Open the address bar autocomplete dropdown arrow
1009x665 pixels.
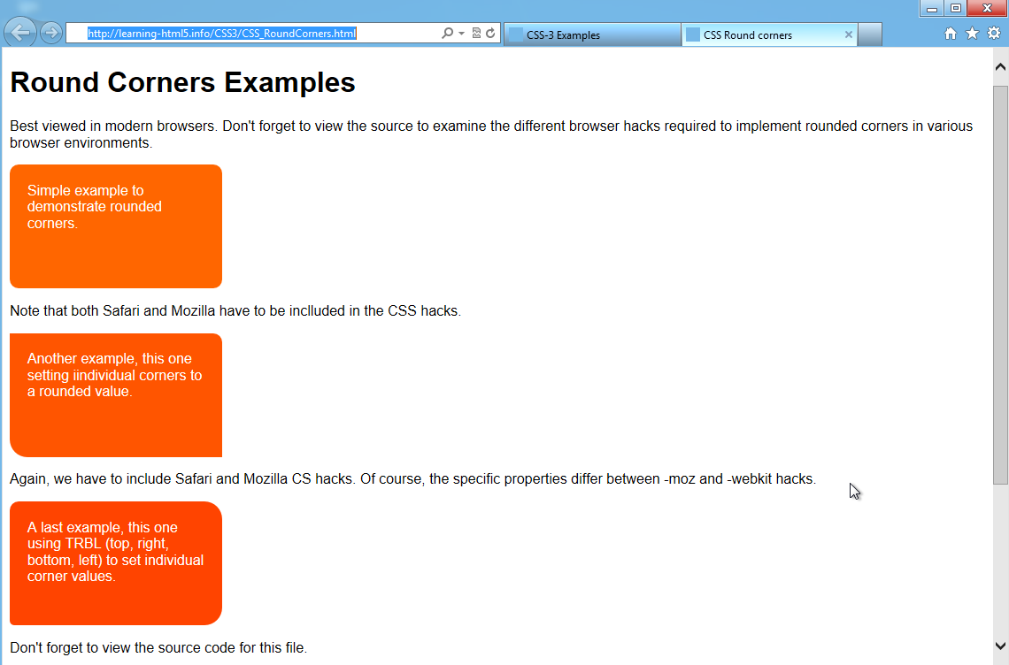coord(461,34)
